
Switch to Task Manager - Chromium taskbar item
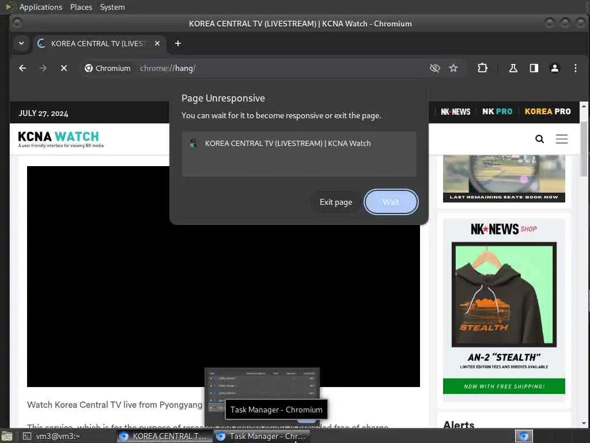pyautogui.click(x=262, y=436)
